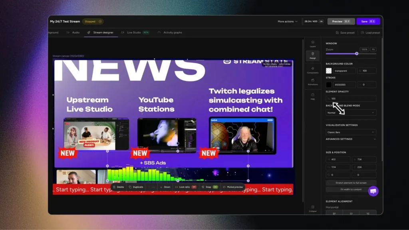This screenshot has height=230, width=409.
Task: Open the Live Studio beta tab
Action: [135, 33]
